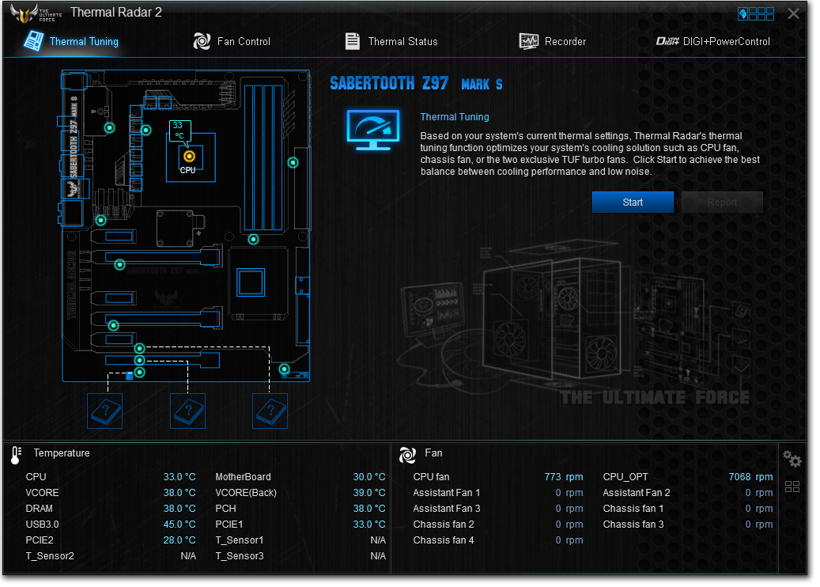Click the sensor dot on the second long PCIe slot
This screenshot has height=587, width=820.
point(113,325)
